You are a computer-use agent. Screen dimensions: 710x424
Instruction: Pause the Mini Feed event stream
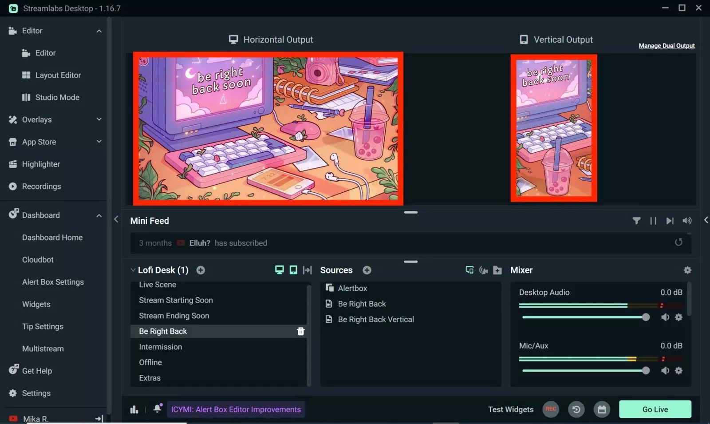click(653, 220)
